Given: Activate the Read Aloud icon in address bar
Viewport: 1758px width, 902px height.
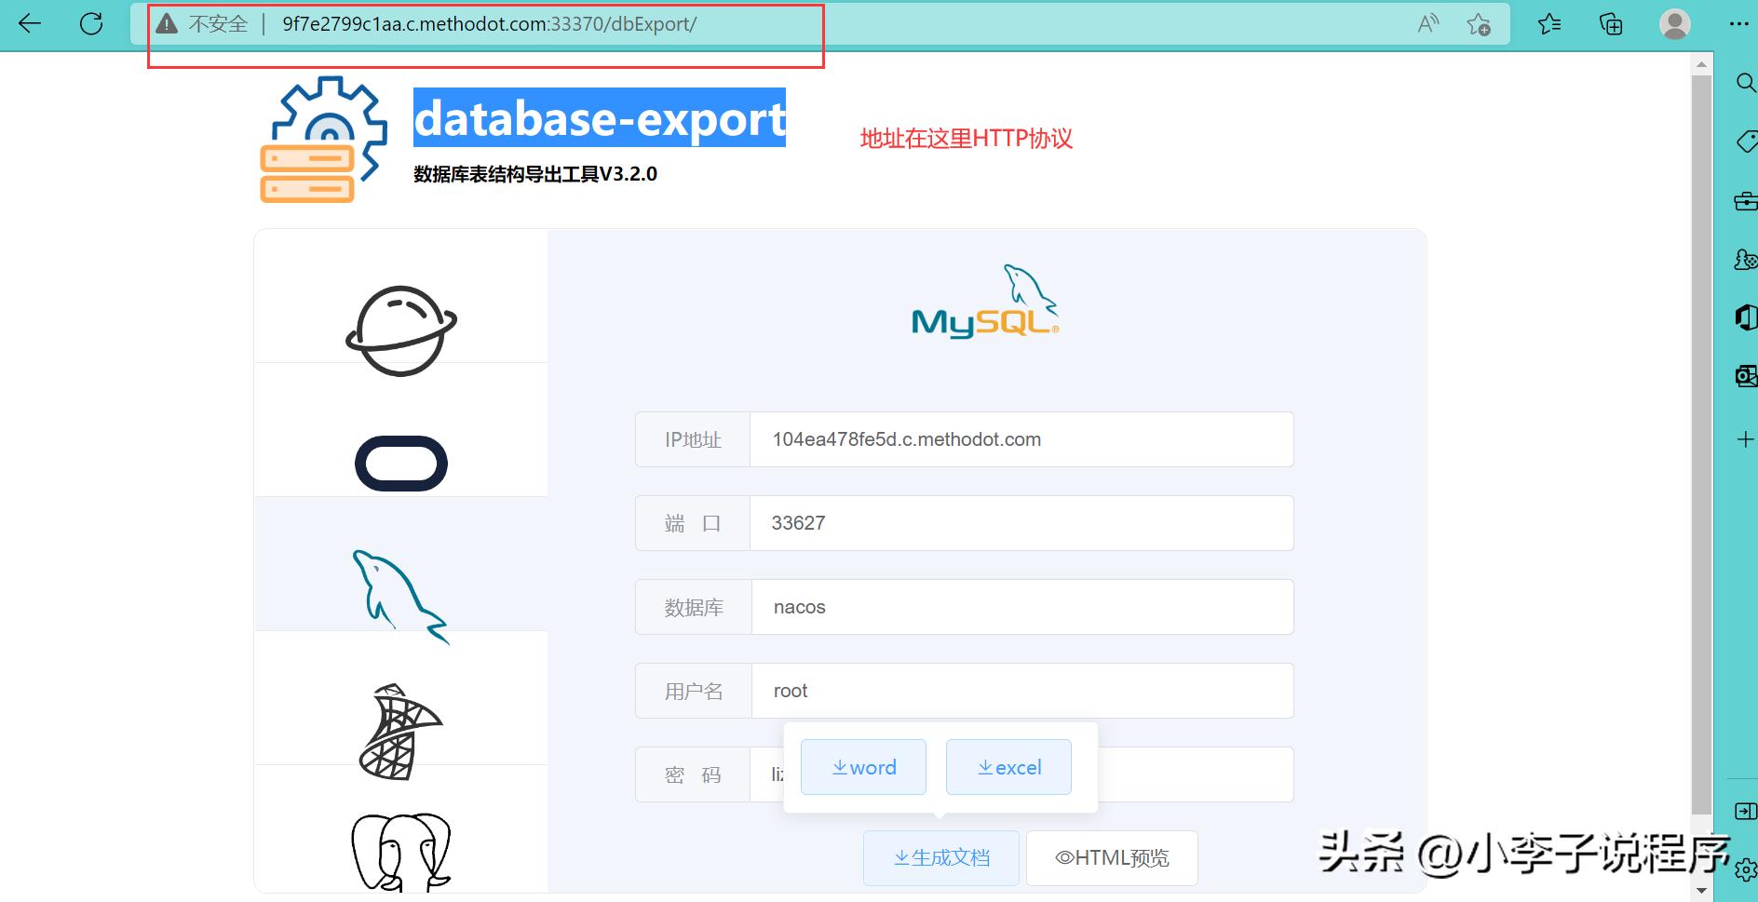Looking at the screenshot, I should [1427, 24].
